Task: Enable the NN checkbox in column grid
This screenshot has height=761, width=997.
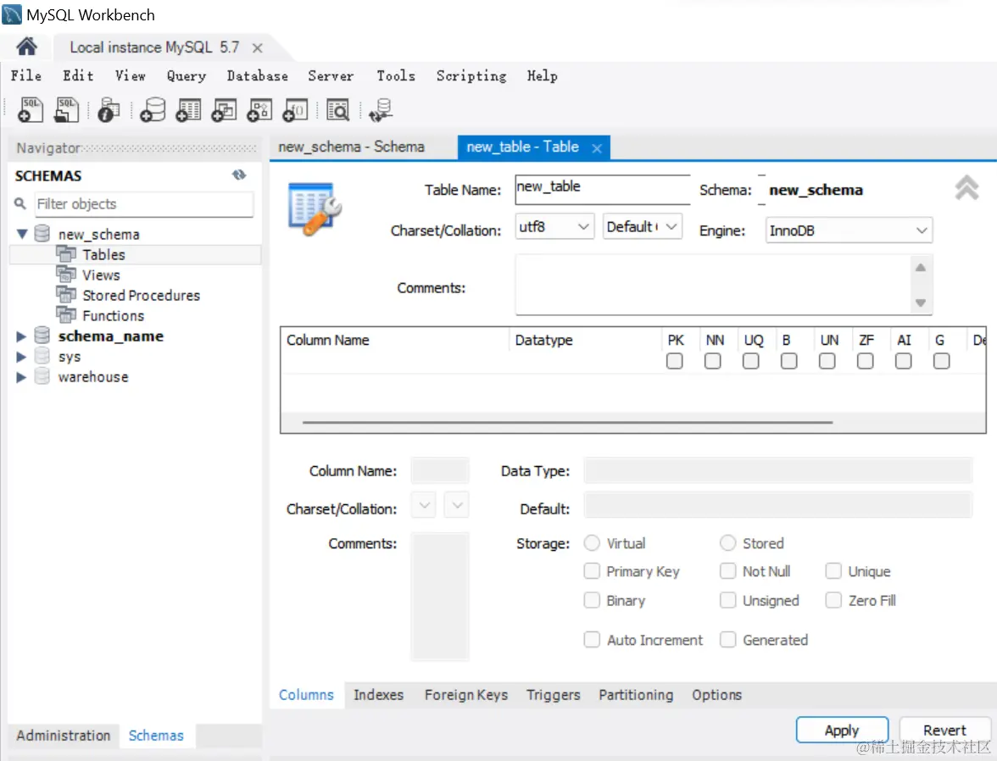Action: 713,361
